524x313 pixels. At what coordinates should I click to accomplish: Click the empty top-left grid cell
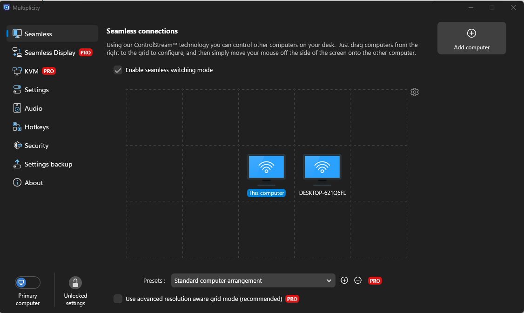pos(155,117)
